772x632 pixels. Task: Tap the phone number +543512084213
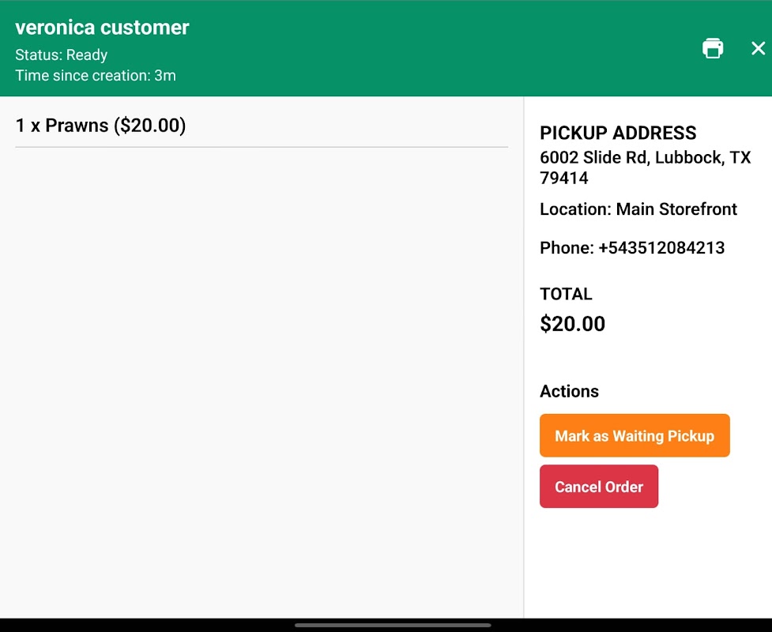pos(661,248)
